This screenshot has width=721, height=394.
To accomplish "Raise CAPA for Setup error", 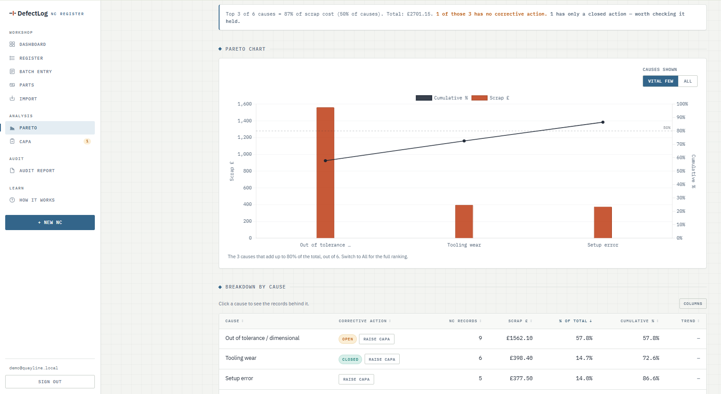I will (356, 379).
